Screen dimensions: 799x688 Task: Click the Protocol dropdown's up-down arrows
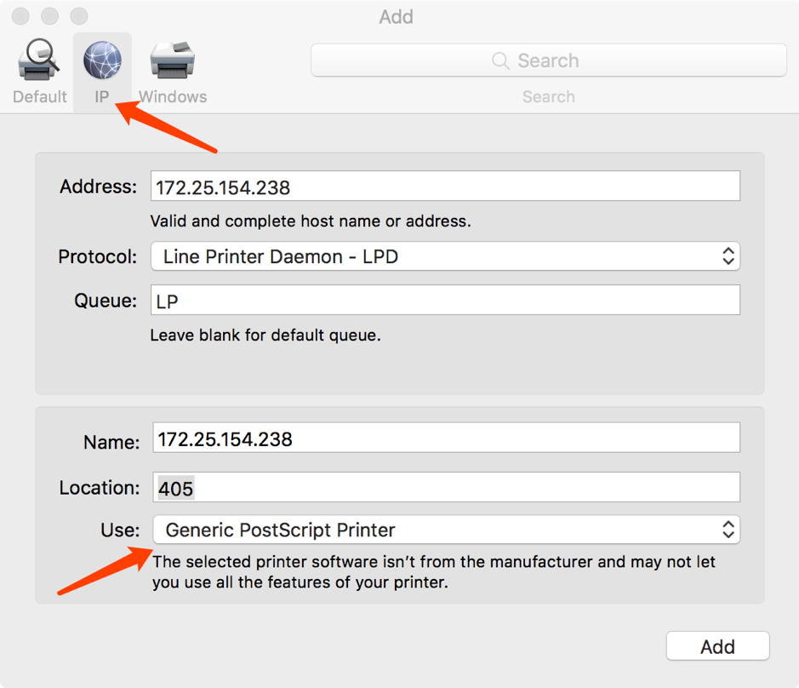point(728,256)
